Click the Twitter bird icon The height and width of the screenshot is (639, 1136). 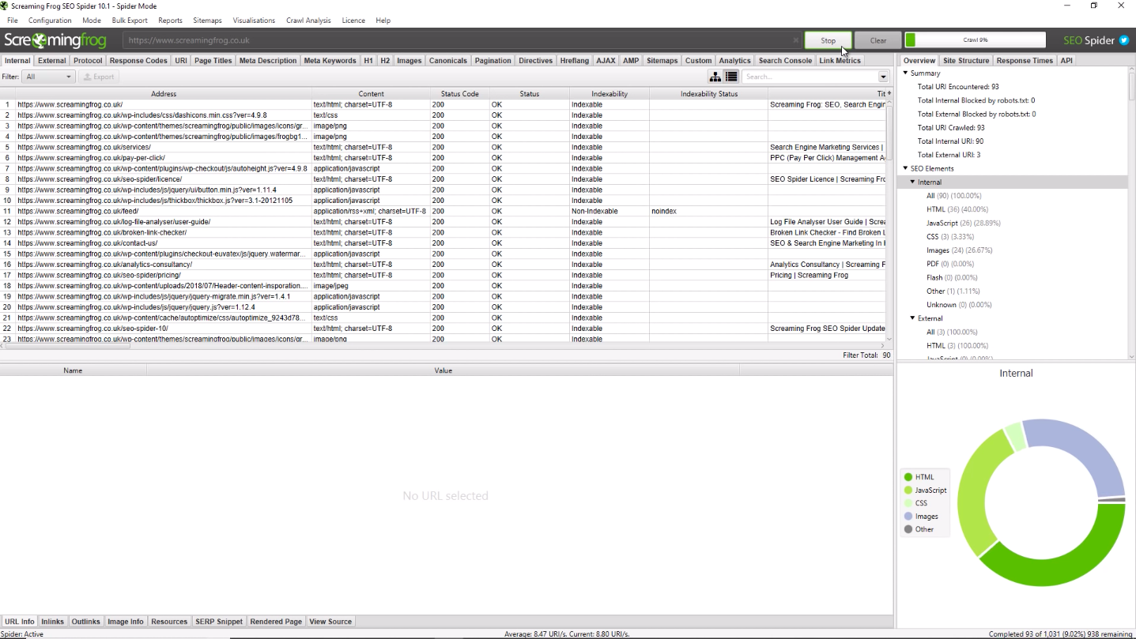click(1124, 40)
